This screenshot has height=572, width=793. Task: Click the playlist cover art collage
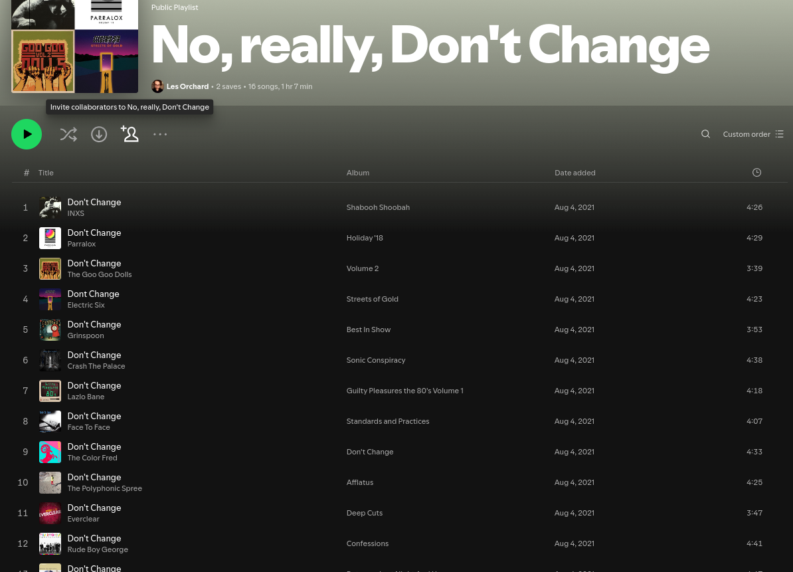coord(75,47)
